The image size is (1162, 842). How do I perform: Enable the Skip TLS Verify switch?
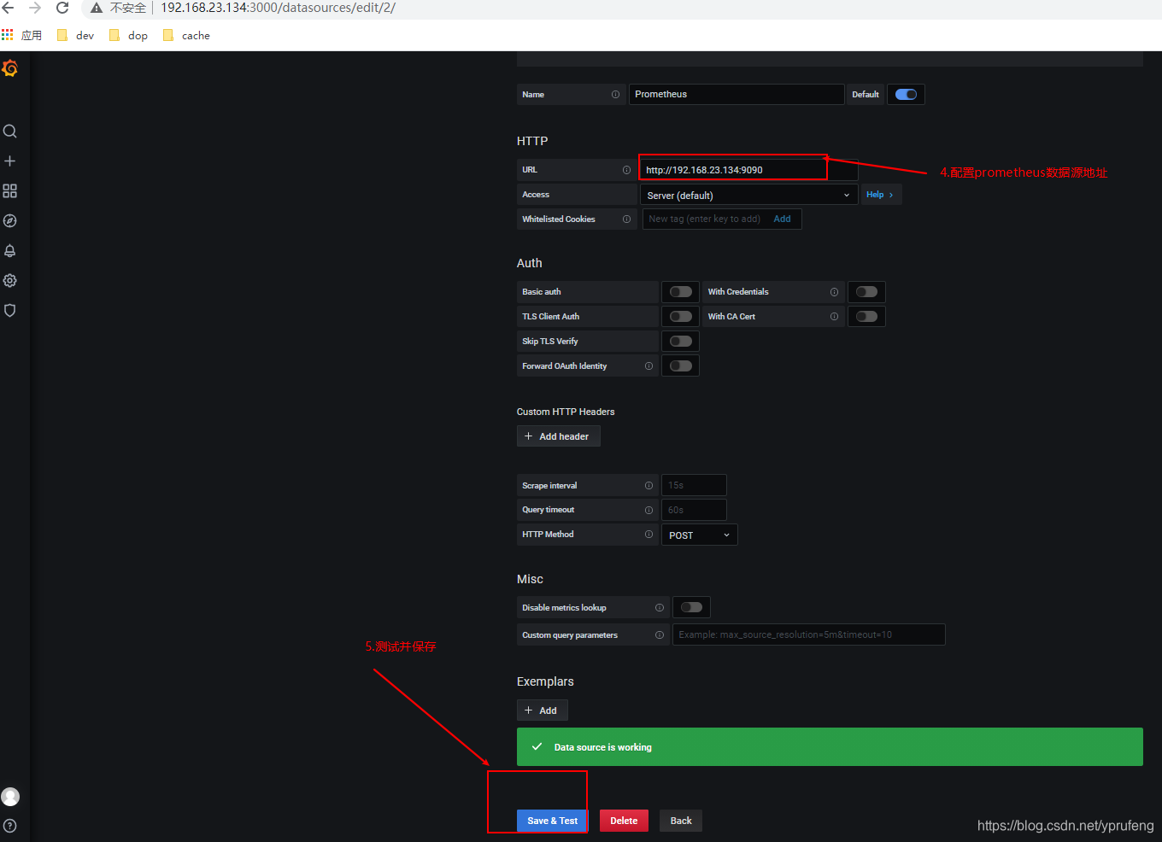click(x=681, y=342)
